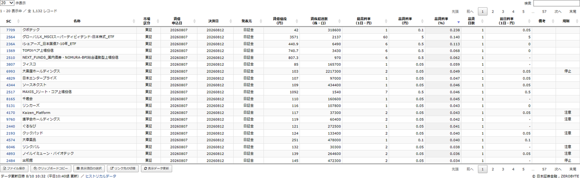The image size is (580, 178).
Task: Open stock code 8165 link
Action: pyautogui.click(x=10, y=99)
